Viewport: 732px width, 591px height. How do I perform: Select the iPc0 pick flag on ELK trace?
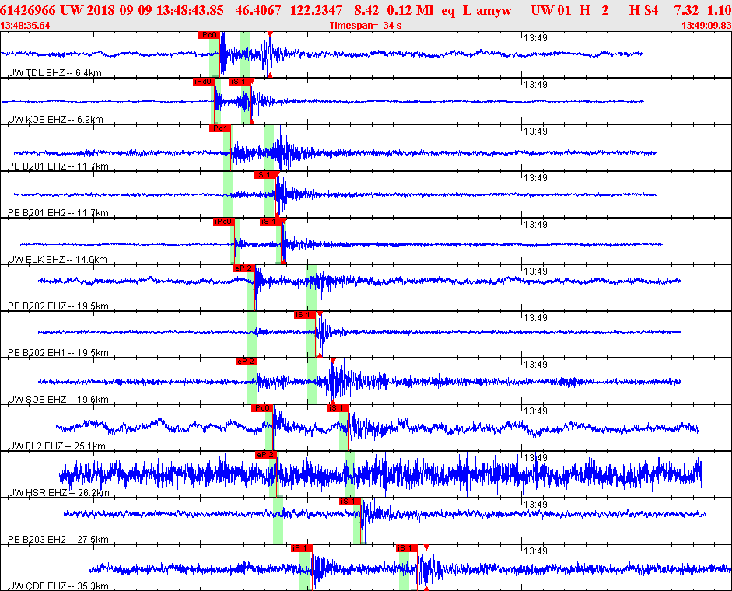(223, 222)
